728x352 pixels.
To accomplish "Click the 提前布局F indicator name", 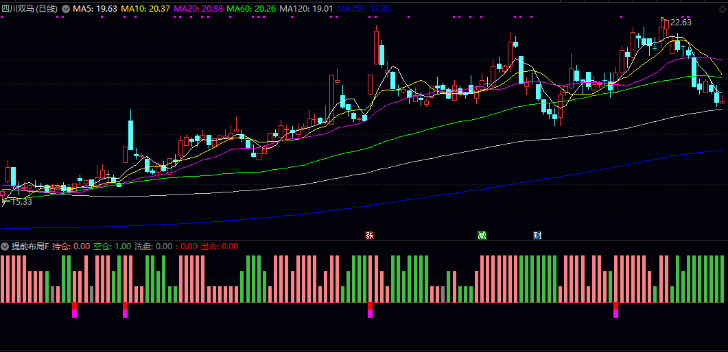I will click(30, 247).
